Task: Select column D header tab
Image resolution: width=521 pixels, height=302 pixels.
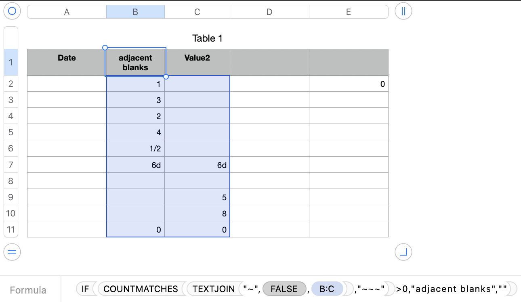Action: point(269,12)
